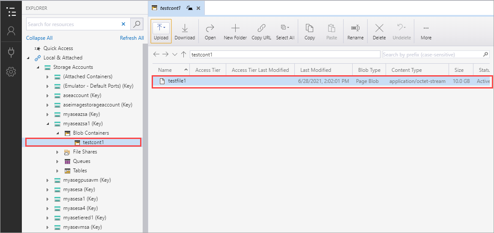Select myasetiered1 (Key) storage account
This screenshot has height=233, width=494.
84,218
